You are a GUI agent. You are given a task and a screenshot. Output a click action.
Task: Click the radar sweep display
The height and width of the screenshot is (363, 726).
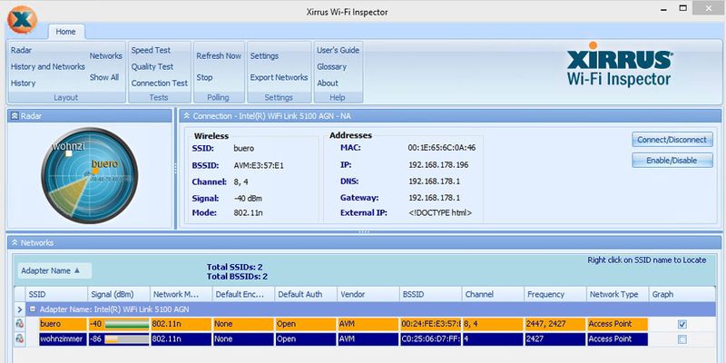click(x=89, y=175)
